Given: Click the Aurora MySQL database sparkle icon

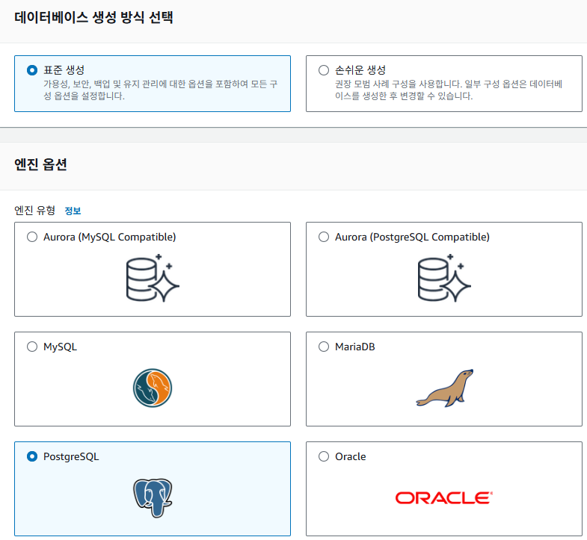Looking at the screenshot, I should [x=153, y=278].
